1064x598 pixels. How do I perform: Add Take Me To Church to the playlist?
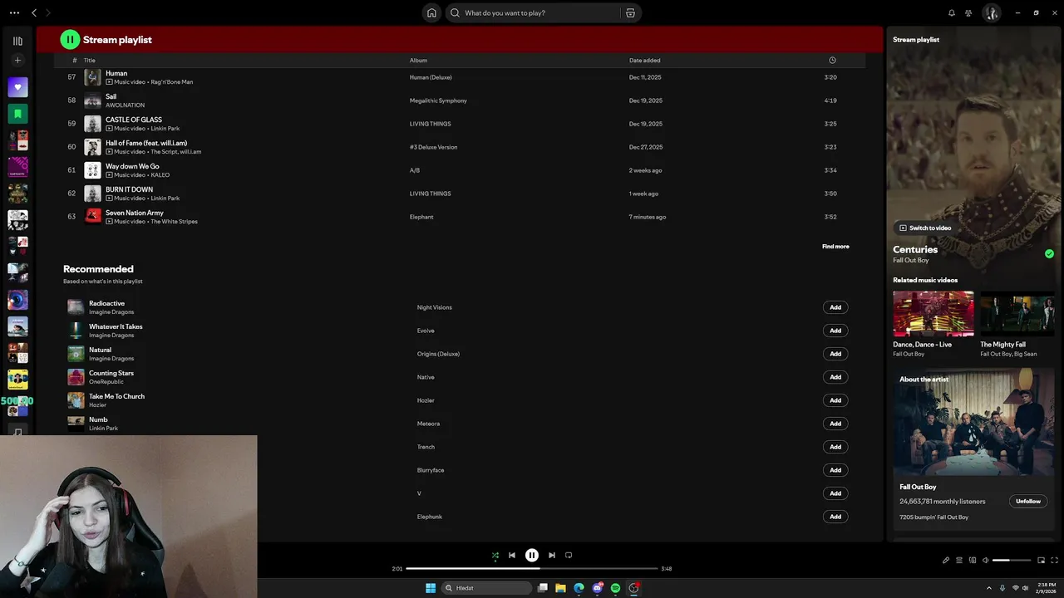click(x=835, y=400)
